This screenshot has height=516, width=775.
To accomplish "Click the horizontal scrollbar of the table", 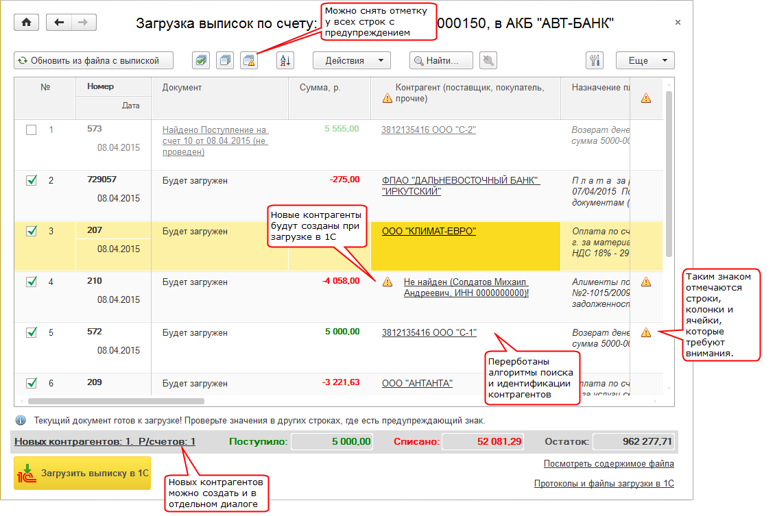I will click(x=116, y=401).
